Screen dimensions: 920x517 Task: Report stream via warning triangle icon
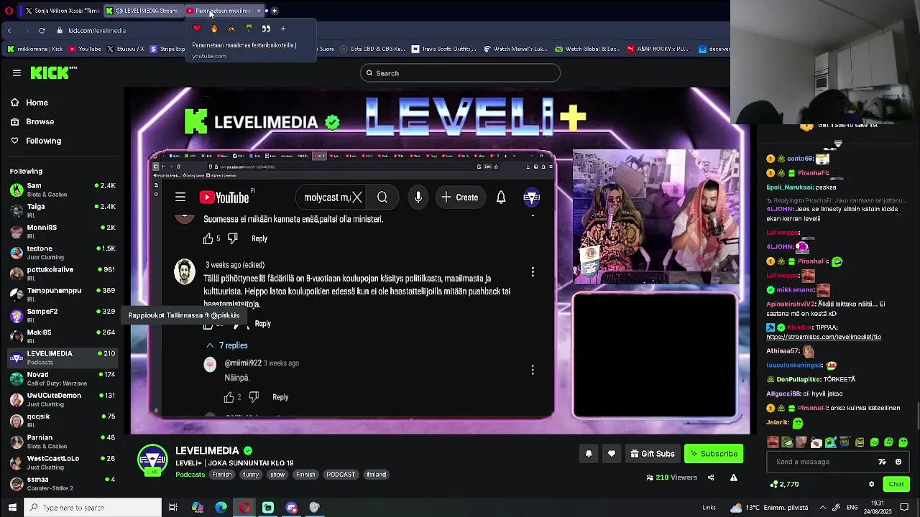coord(734,478)
